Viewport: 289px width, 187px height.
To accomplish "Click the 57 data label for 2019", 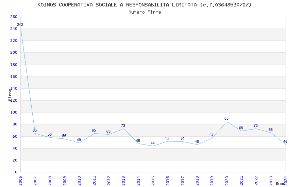I will click(211, 135).
